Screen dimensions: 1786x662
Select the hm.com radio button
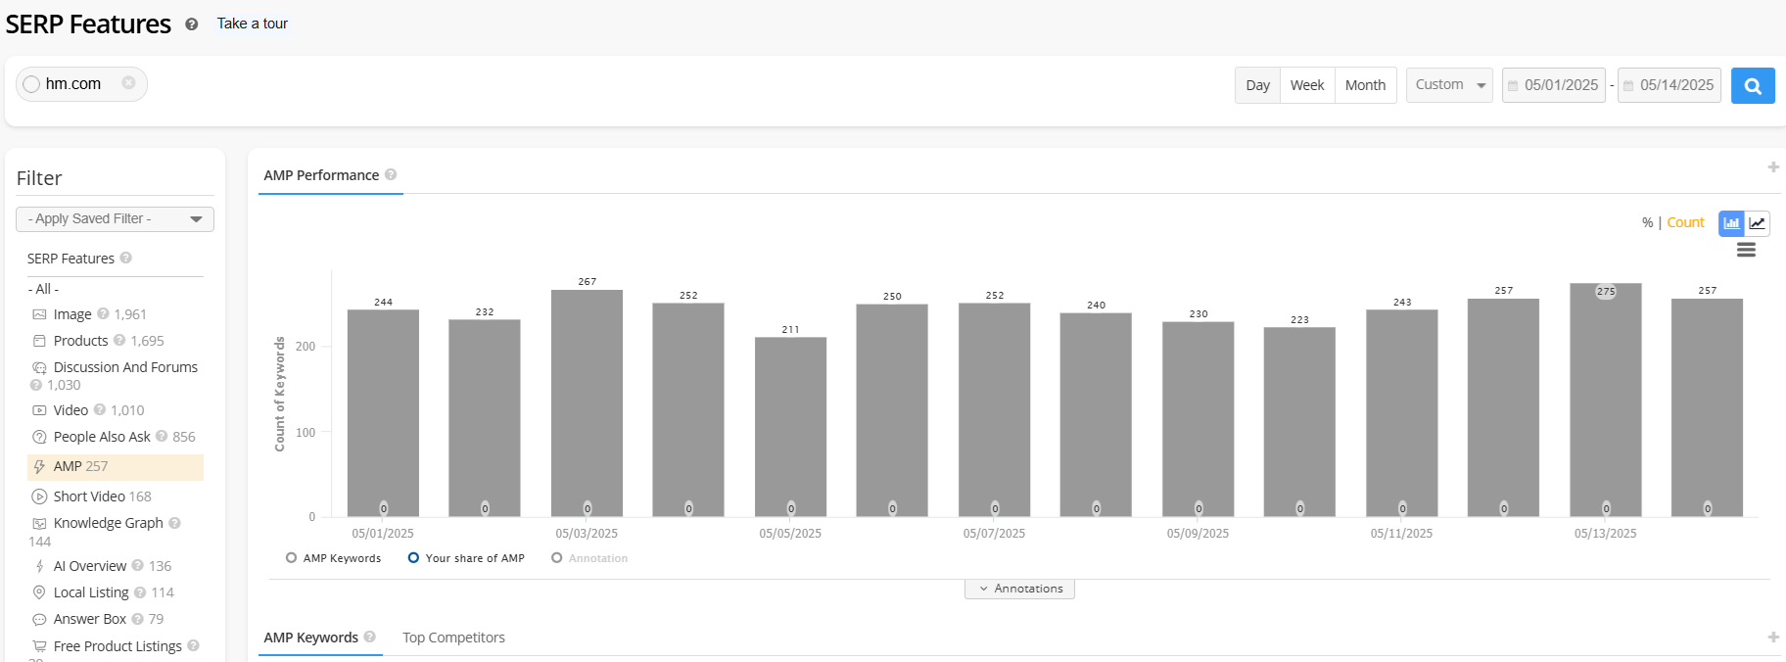click(31, 84)
